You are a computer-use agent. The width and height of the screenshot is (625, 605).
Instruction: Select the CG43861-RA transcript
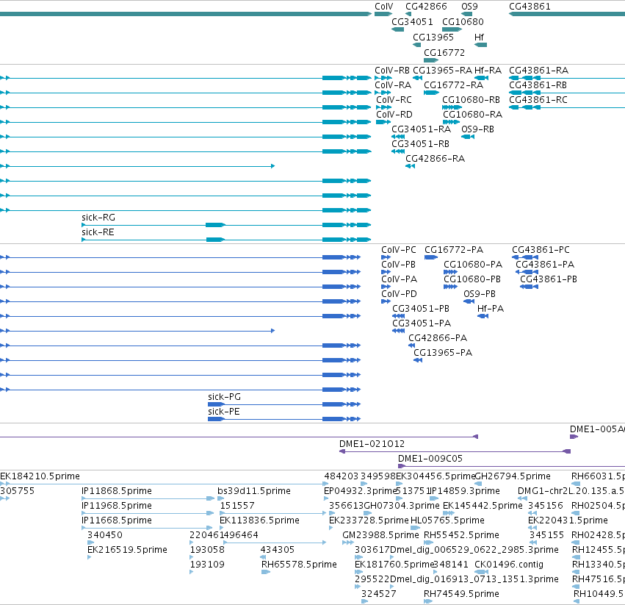coord(567,78)
